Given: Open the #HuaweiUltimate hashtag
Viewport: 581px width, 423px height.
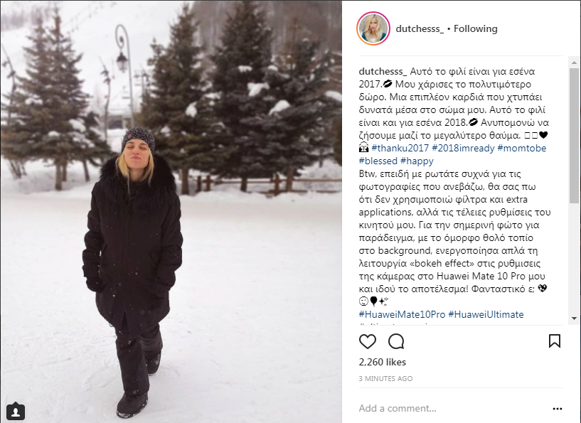Looking at the screenshot, I should point(486,314).
